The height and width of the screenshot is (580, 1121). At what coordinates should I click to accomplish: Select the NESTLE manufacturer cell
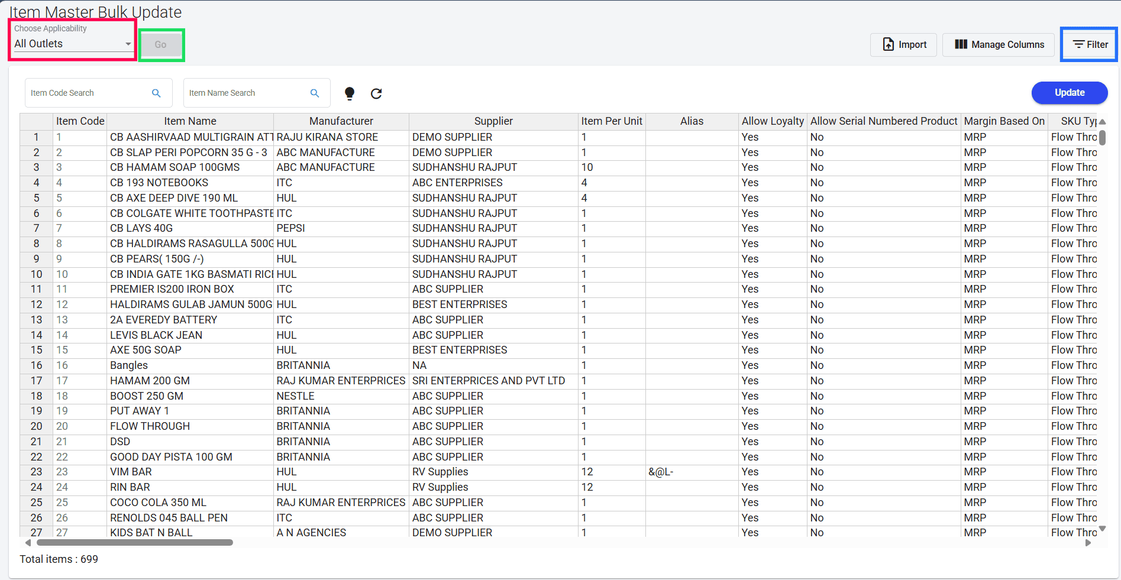[341, 396]
